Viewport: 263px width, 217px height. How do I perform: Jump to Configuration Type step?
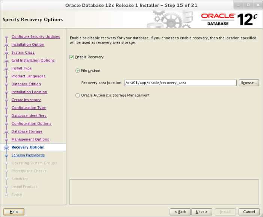29,108
